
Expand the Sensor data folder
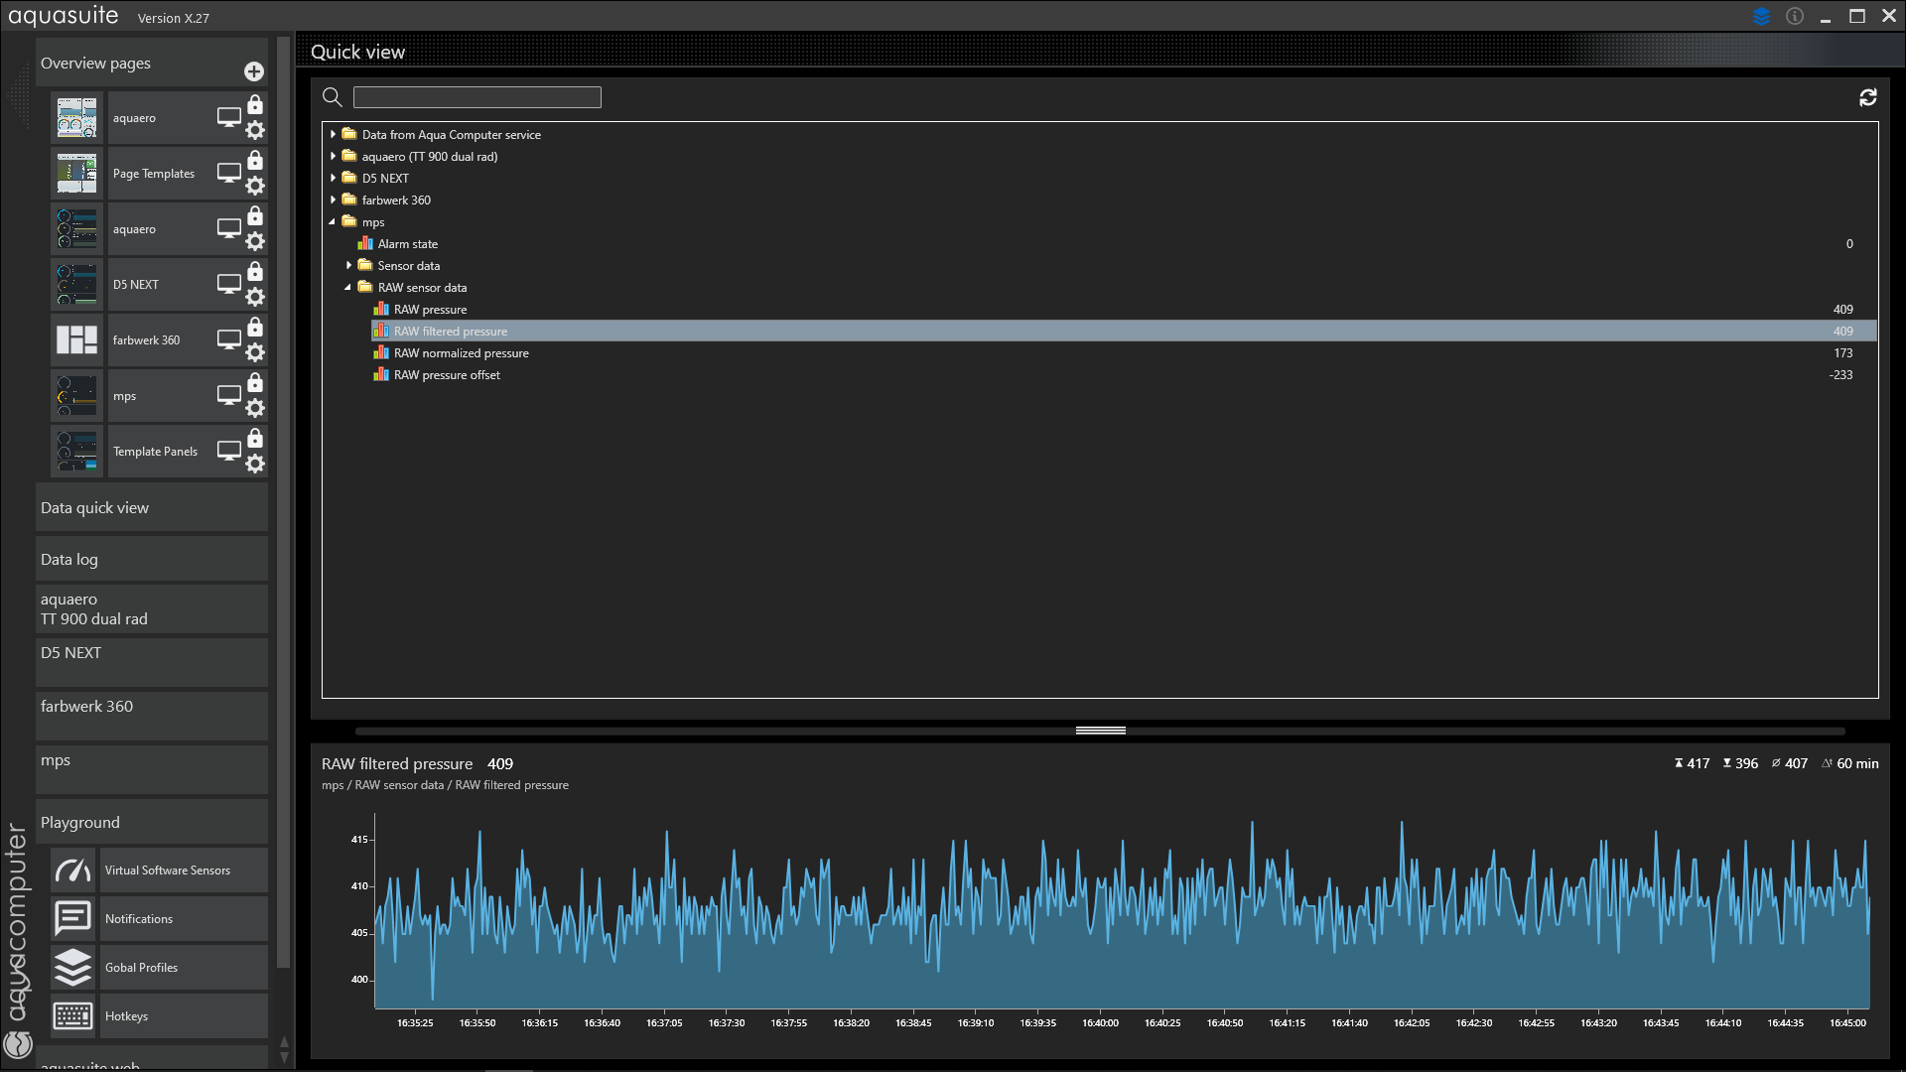click(348, 266)
